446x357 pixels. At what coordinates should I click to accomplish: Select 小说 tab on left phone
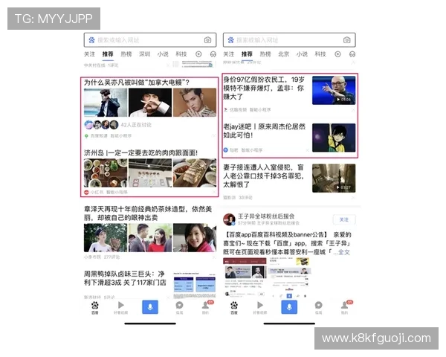tap(163, 54)
